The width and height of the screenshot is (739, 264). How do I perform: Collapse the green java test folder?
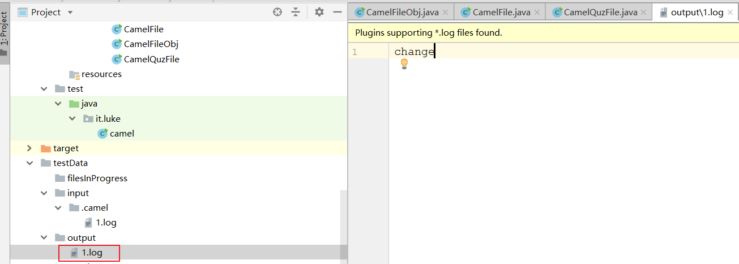[x=58, y=104]
